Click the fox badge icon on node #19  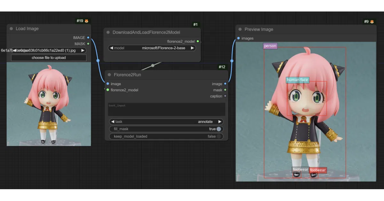[86, 21]
